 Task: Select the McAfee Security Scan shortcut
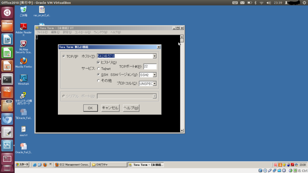23,47
